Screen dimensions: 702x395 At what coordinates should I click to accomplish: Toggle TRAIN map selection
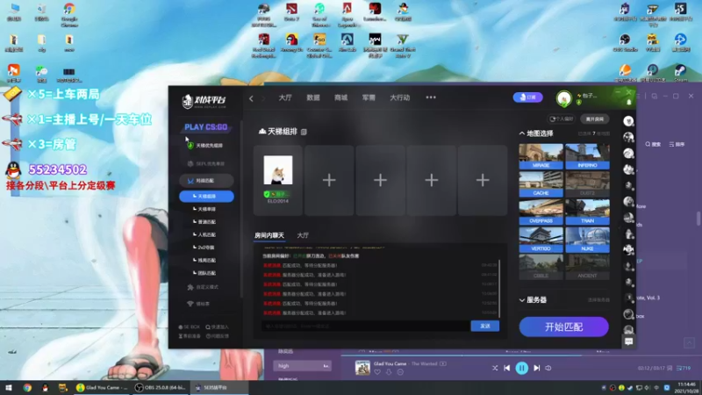coord(587,212)
